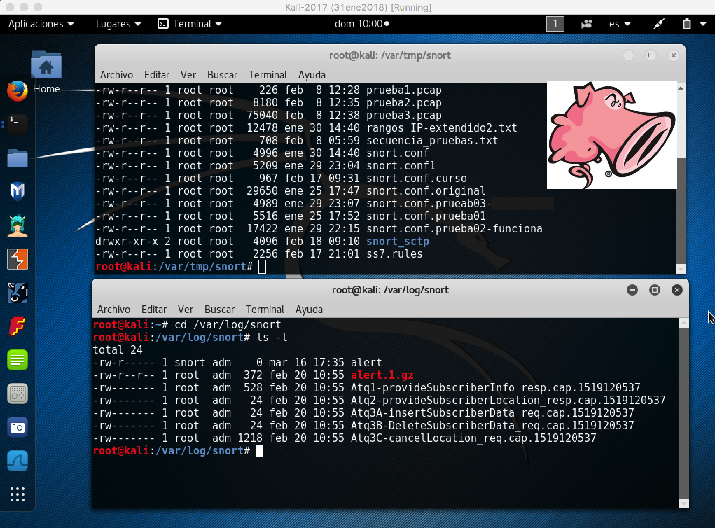The image size is (715, 528).
Task: Minimize the /var/log/snort terminal window
Action: 632,290
